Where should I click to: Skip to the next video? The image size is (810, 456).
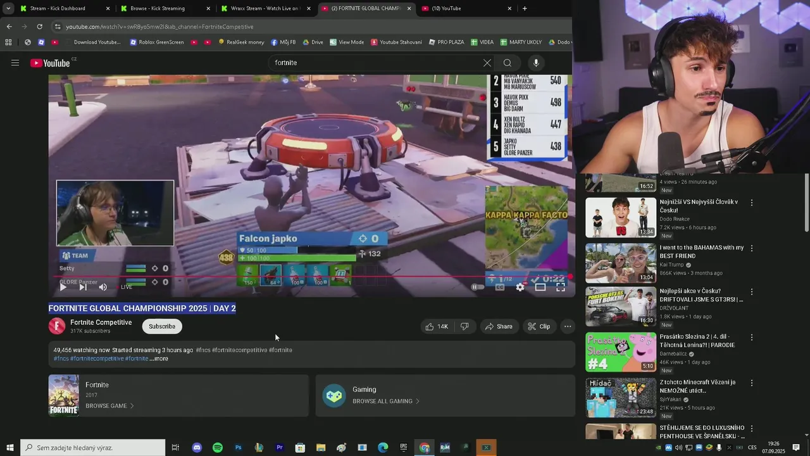click(x=83, y=287)
